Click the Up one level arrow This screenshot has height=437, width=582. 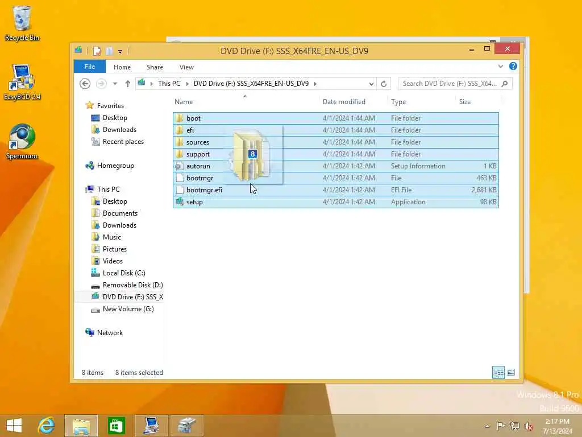(128, 84)
